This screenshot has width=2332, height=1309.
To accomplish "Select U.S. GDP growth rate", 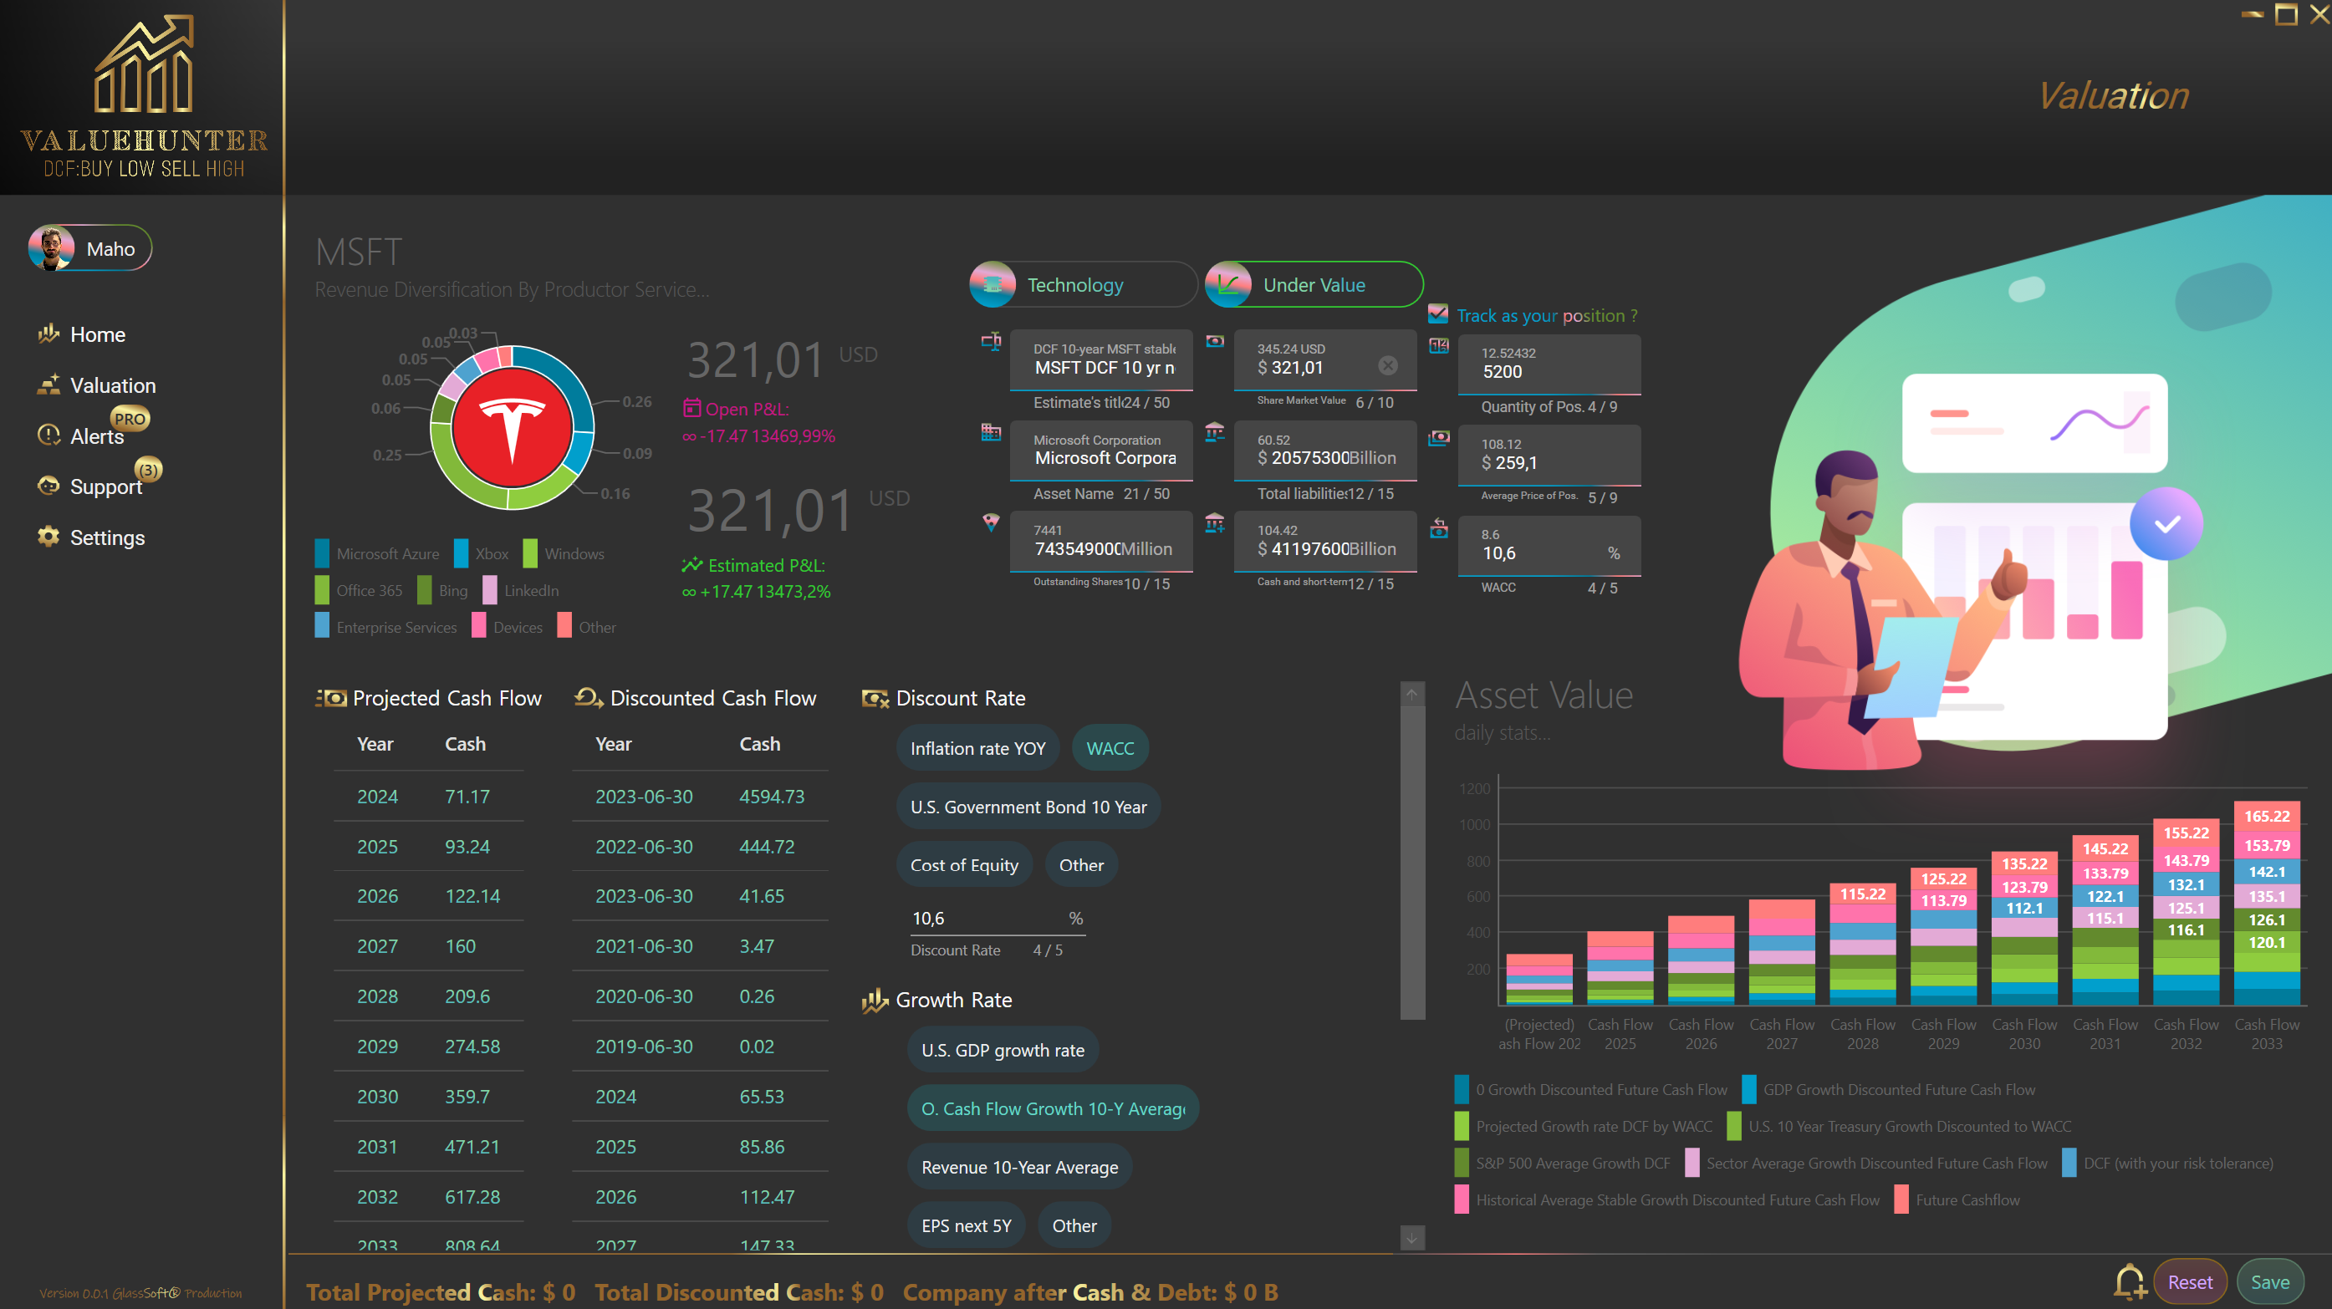I will (1003, 1050).
